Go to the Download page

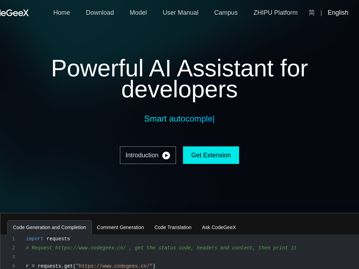pyautogui.click(x=100, y=13)
